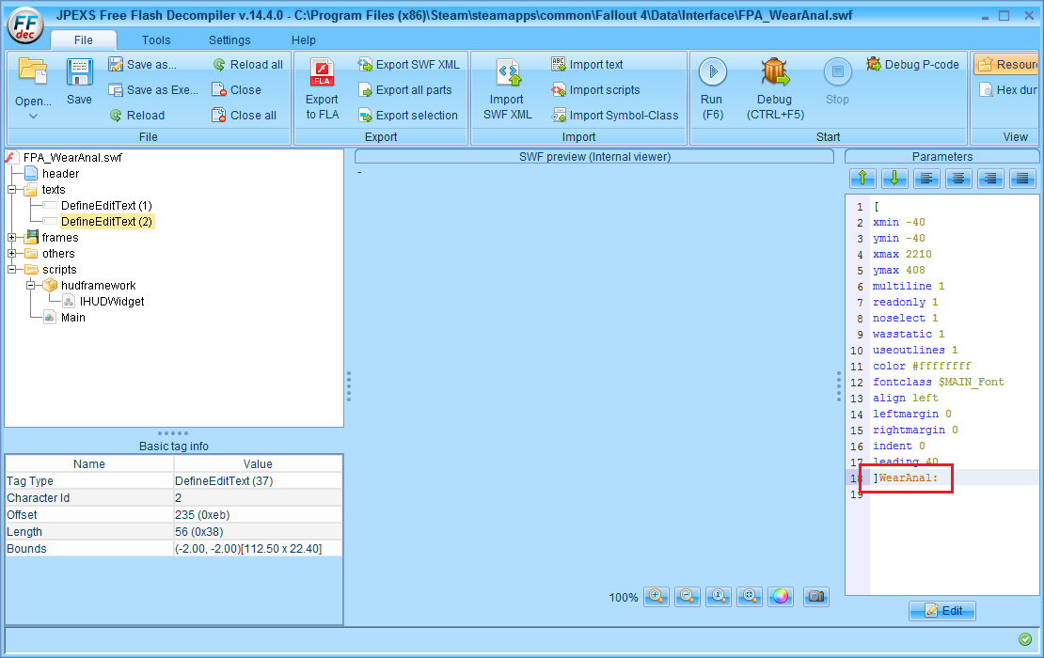
Task: Select the IHUDWidget script
Action: tap(112, 302)
